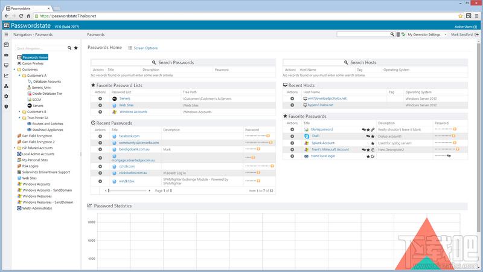The width and height of the screenshot is (483, 272).
Task: Open the Chrome menu icon
Action: [x=476, y=16]
